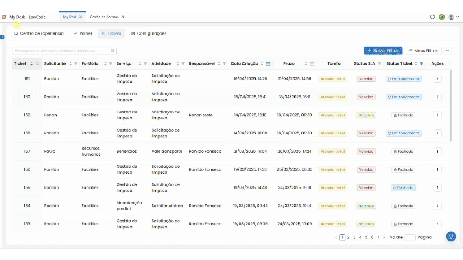Expand the left sidebar arrow
Screen dimensions: 463x260
point(2,37)
